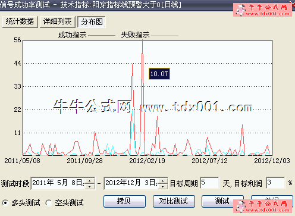This screenshot has height=216, width=295.
Task: Click the 2012/02/19 axis date label
Action: tap(147, 161)
